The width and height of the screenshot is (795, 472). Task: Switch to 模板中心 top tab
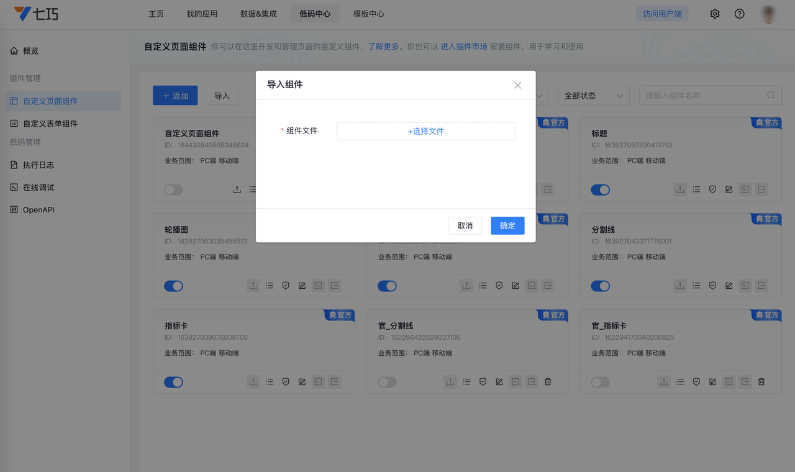[x=368, y=14]
